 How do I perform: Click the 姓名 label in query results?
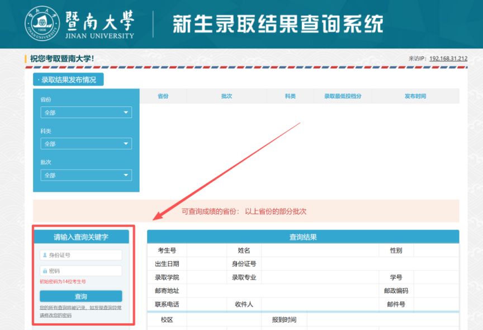tap(244, 250)
